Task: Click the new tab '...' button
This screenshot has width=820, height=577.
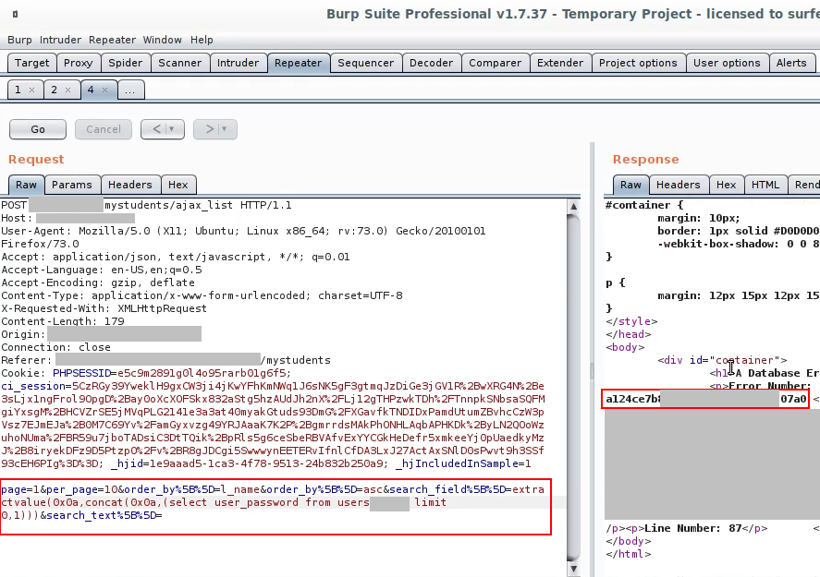Action: (130, 90)
